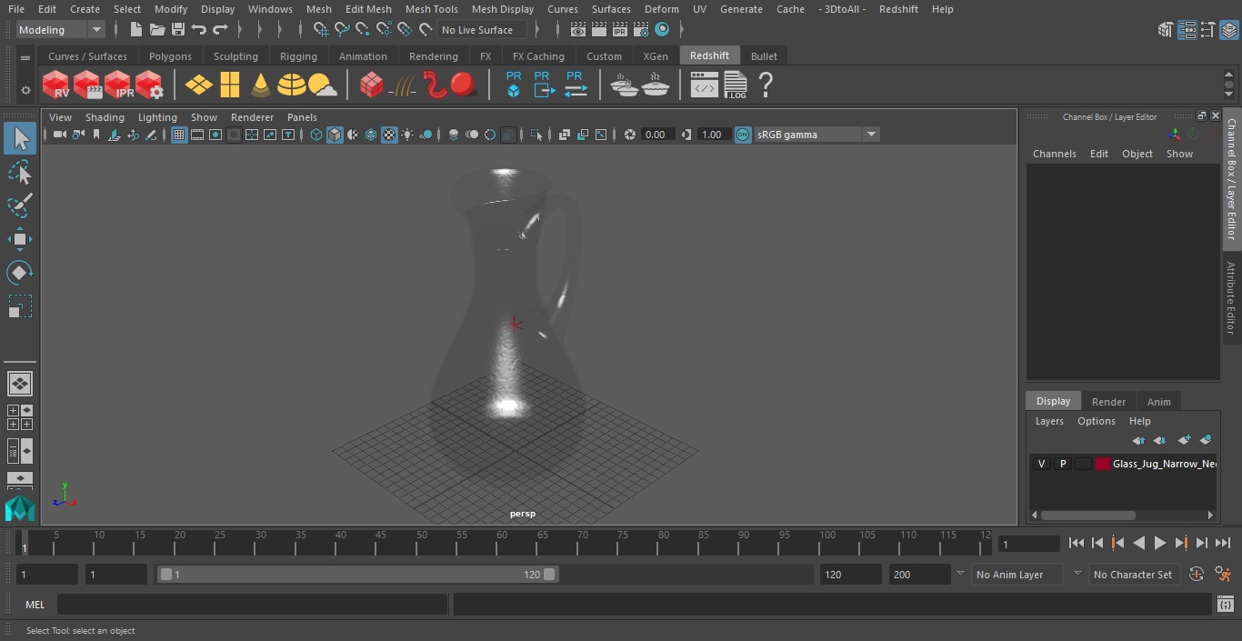The width and height of the screenshot is (1242, 641).
Task: Click No Live Surface field
Action: coord(482,30)
